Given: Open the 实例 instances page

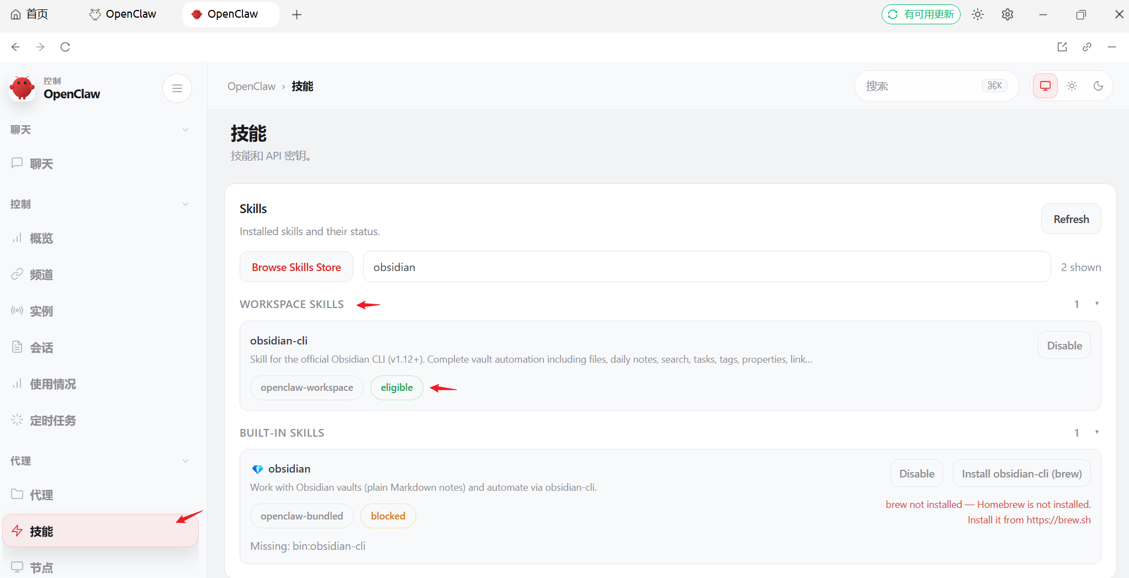Looking at the screenshot, I should pyautogui.click(x=100, y=311).
